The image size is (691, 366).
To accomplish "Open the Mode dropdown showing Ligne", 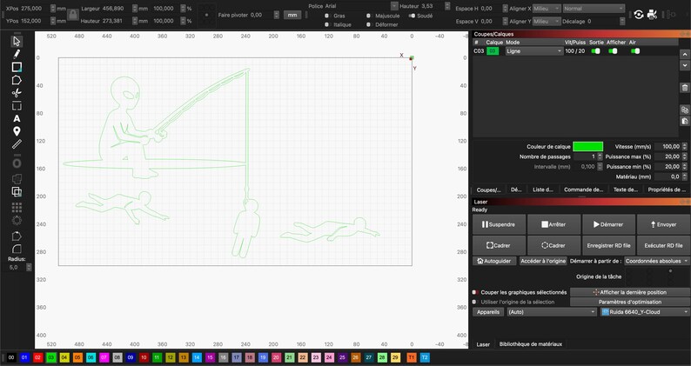I will [534, 51].
